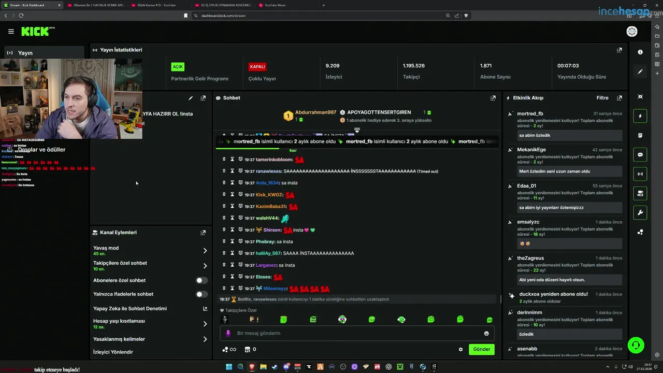Click the delete icon on Arda_1634 message
This screenshot has width=663, height=373.
click(x=224, y=183)
